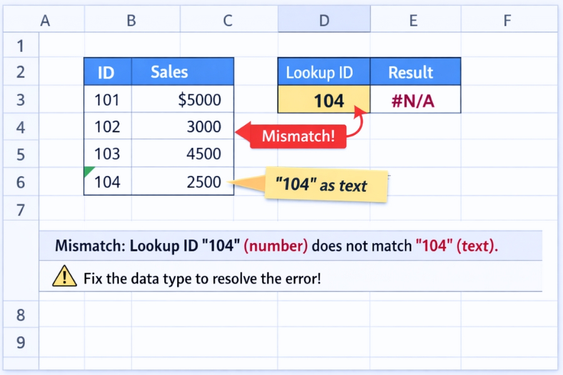
Task: Select column D header
Action: 324,19
